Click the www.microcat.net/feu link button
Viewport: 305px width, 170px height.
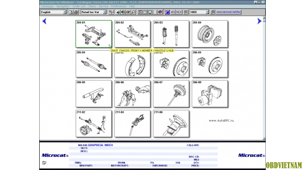[228, 12]
